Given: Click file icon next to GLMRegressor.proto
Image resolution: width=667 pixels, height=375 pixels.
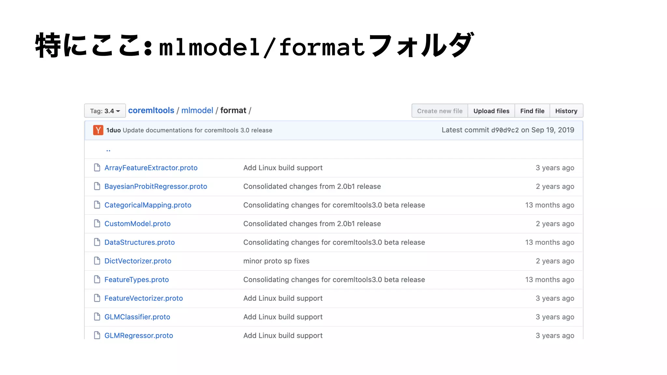Looking at the screenshot, I should [x=97, y=335].
